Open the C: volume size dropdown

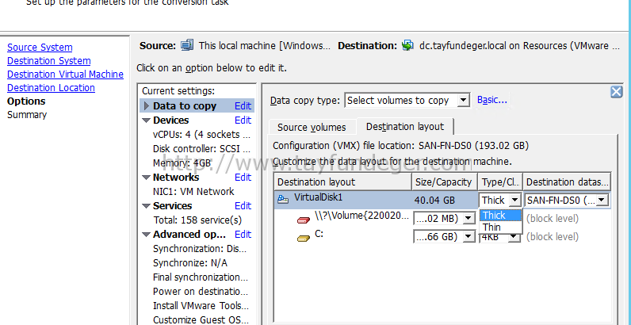click(x=468, y=237)
